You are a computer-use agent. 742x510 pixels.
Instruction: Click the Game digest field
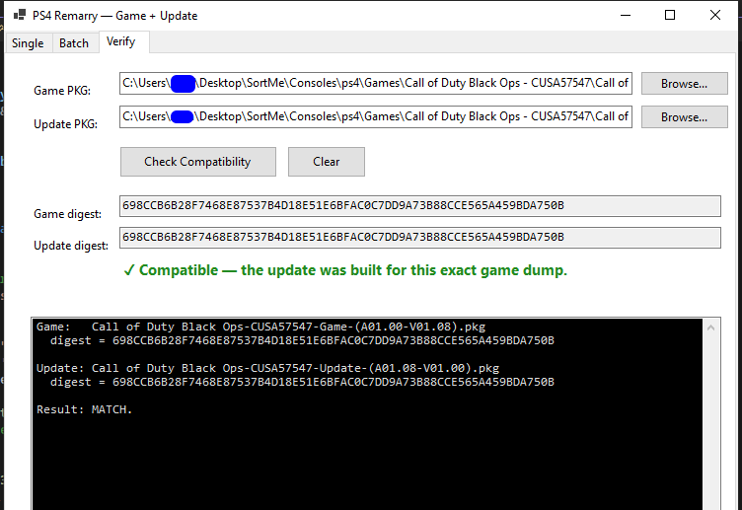(x=420, y=206)
